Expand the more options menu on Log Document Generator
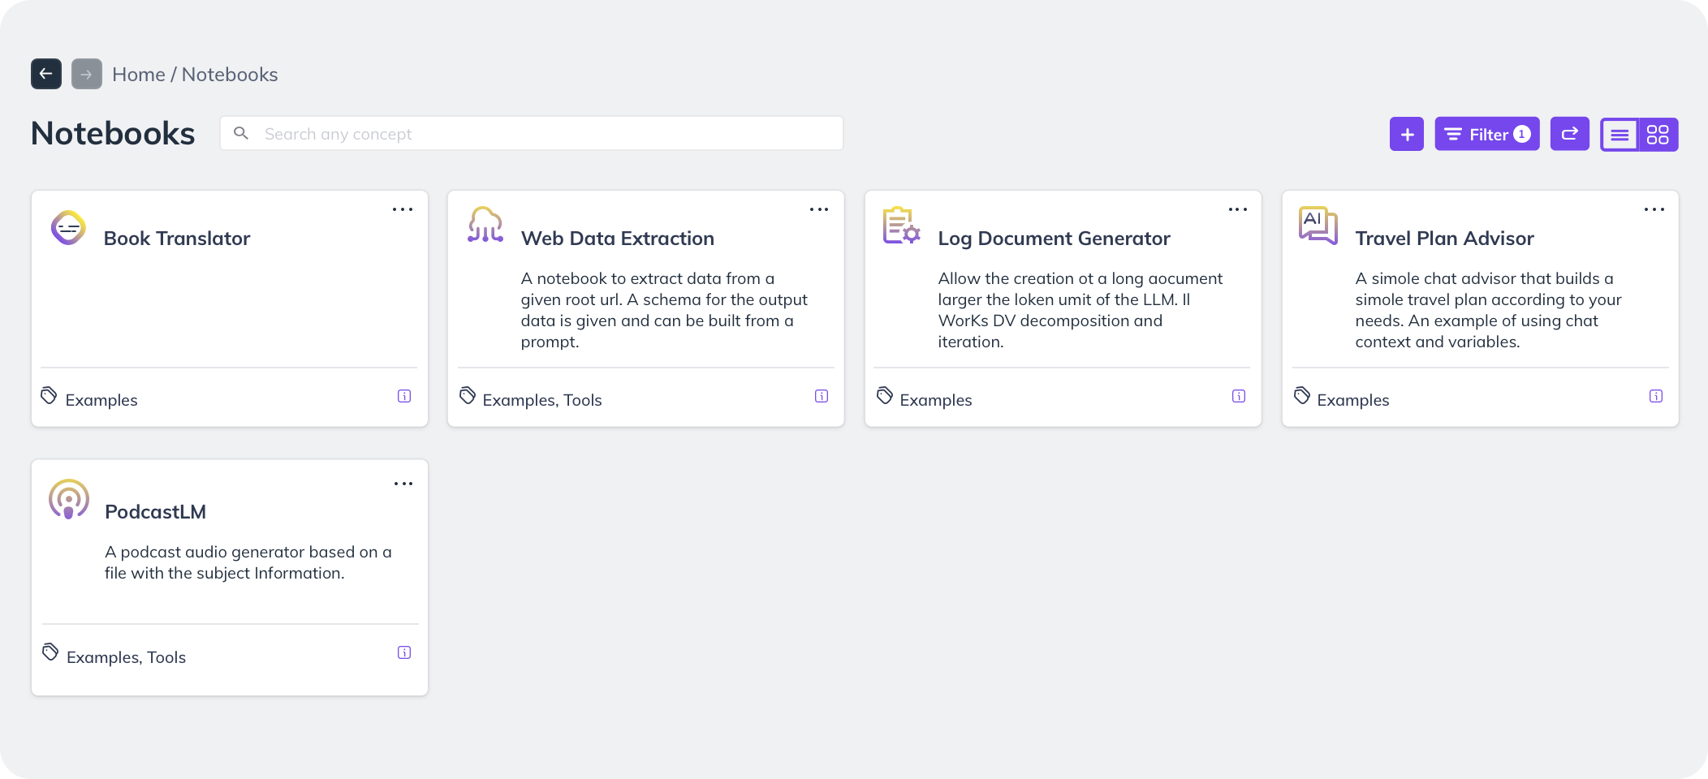The height and width of the screenshot is (779, 1708). [x=1237, y=209]
